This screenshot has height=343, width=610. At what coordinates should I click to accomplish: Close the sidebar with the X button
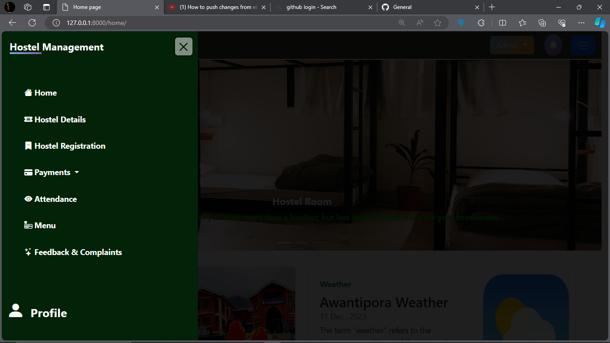click(184, 46)
